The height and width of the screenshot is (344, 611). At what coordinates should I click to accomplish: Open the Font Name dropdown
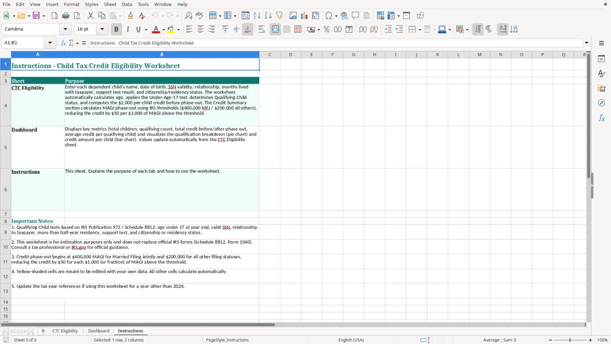pyautogui.click(x=65, y=29)
